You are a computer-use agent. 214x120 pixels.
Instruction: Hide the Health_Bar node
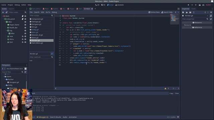(25, 28)
